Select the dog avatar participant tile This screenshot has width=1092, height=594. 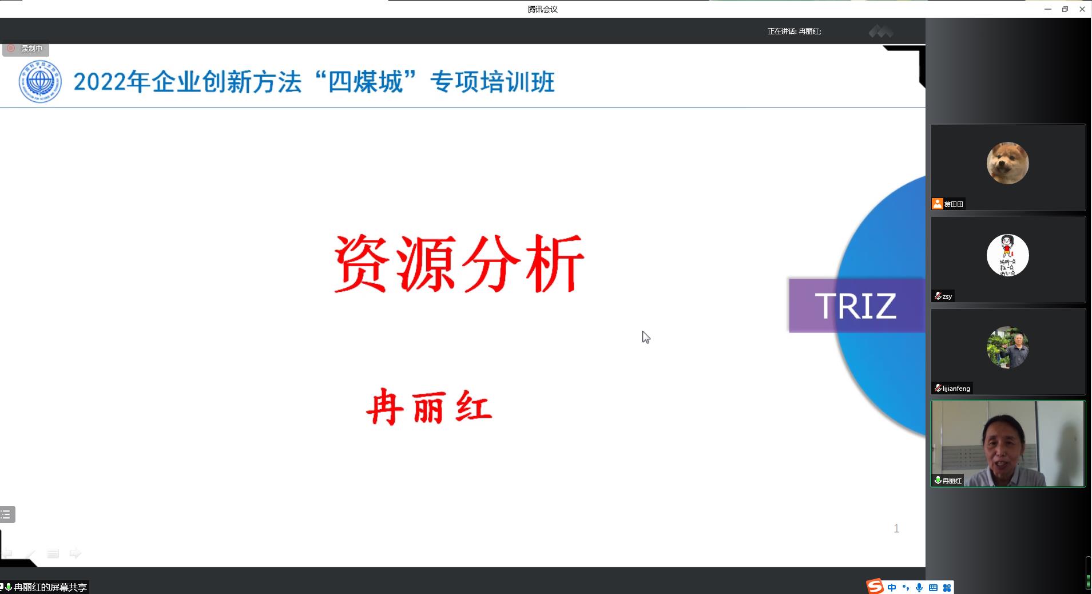[x=1008, y=167]
